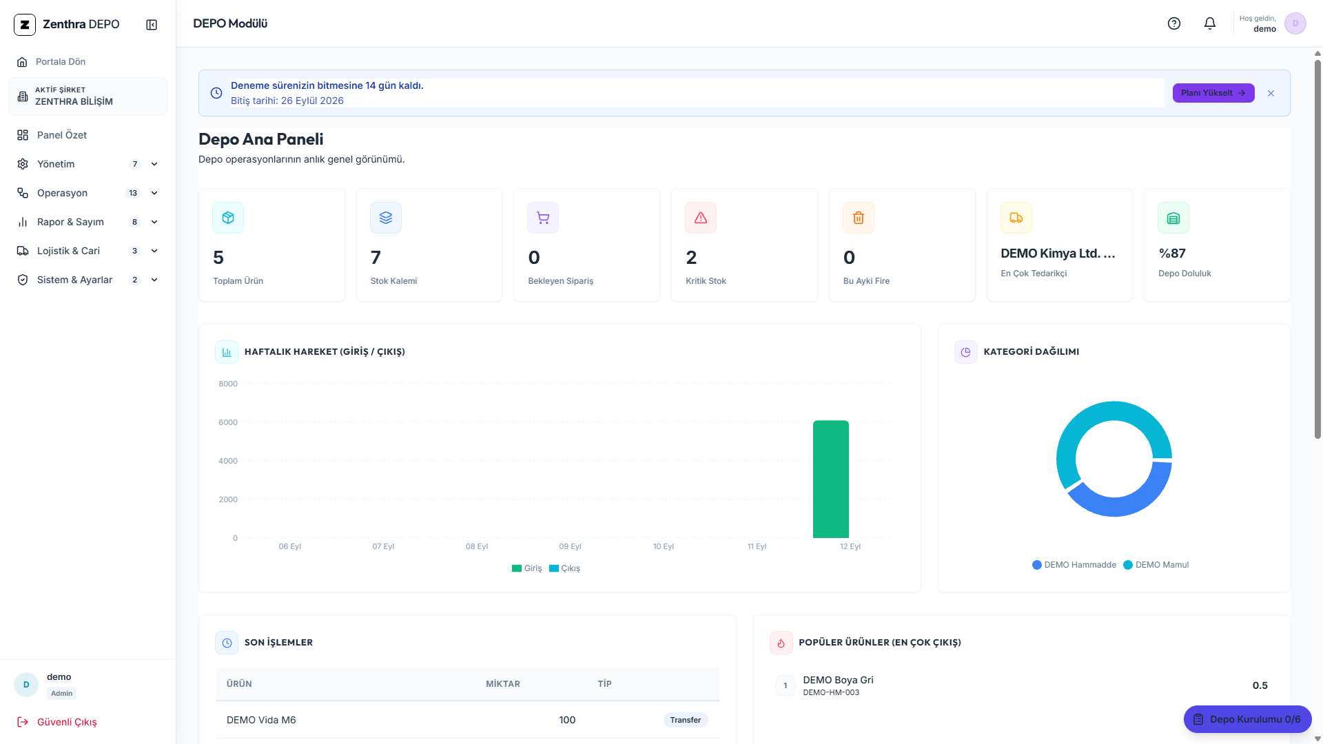Click the Popüler Ürünler flame icon
This screenshot has width=1323, height=744.
pos(781,643)
